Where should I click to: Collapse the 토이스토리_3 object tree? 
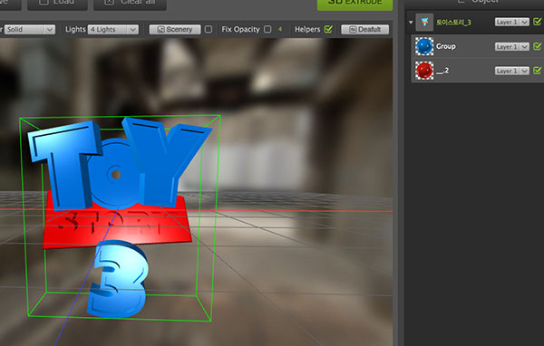coord(411,22)
